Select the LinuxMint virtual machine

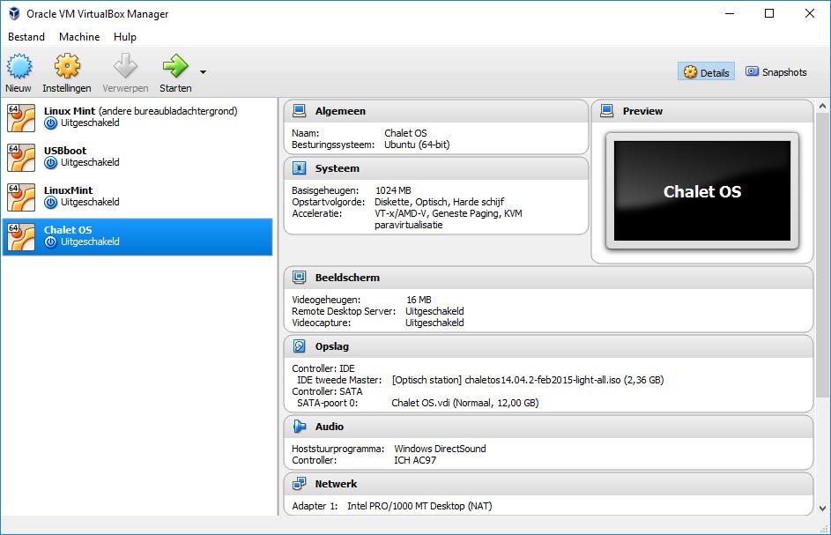pyautogui.click(x=137, y=197)
